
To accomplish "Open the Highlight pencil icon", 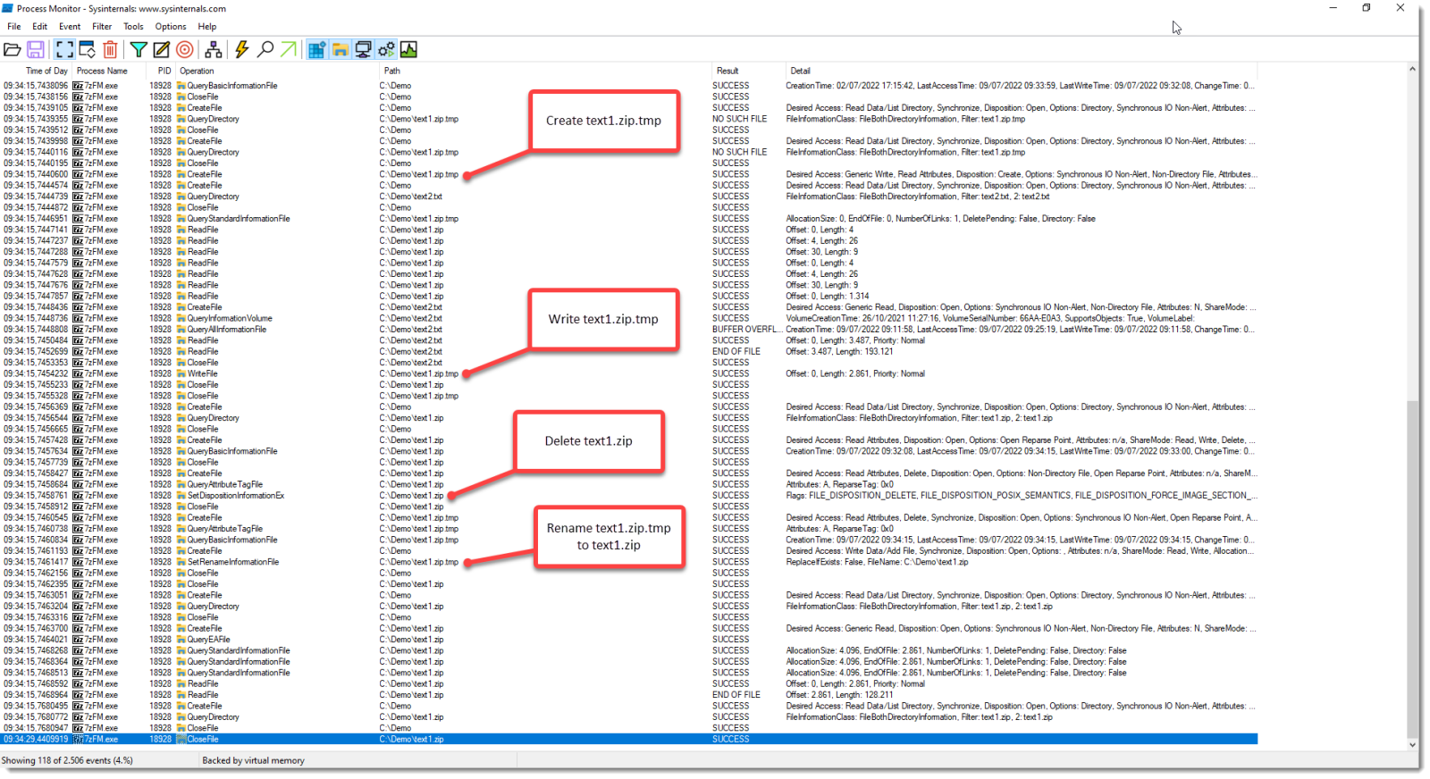I will [x=161, y=50].
